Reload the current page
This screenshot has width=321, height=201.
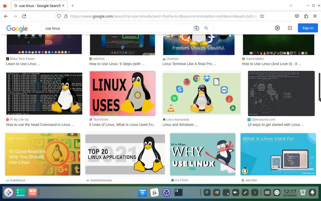pyautogui.click(x=24, y=16)
